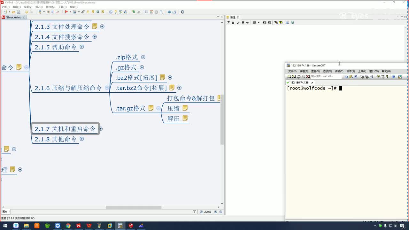Image resolution: width=409 pixels, height=230 pixels.
Task: Click the Copy icon in SecureCRT toolbar
Action: click(346, 77)
